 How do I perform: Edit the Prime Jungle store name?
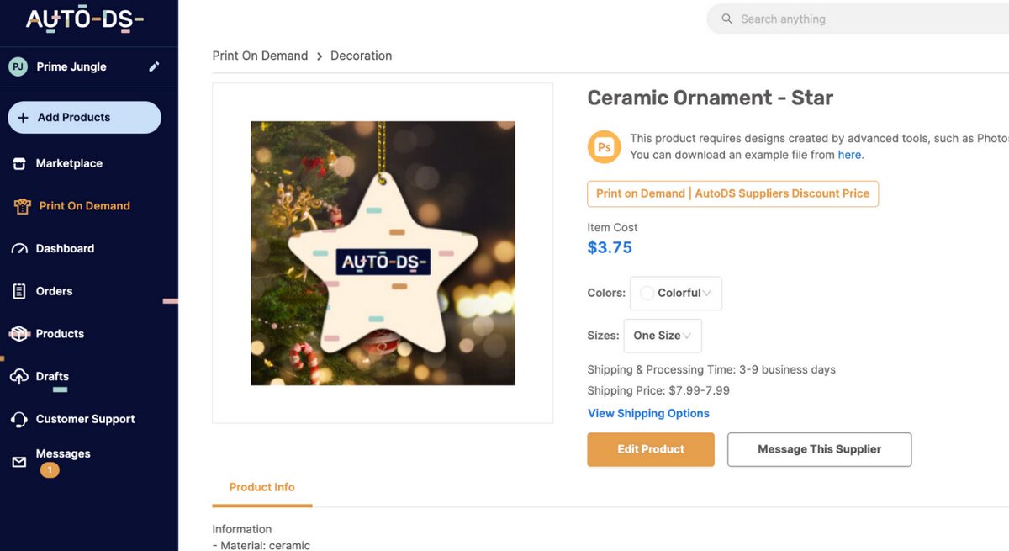(154, 66)
